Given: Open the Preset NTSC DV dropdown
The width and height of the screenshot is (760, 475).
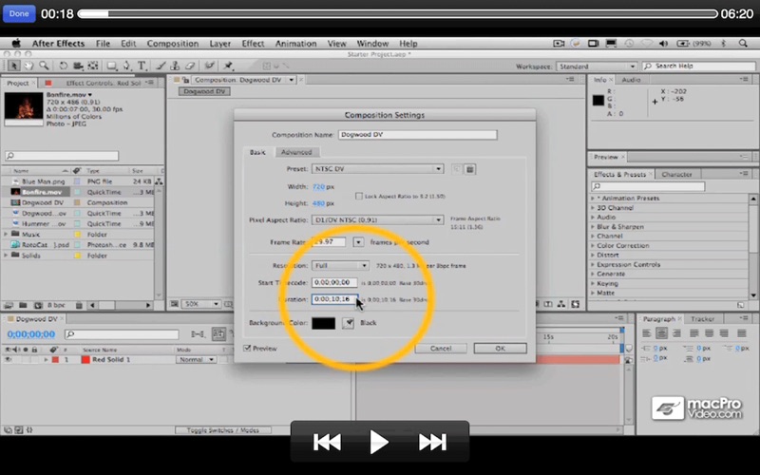Looking at the screenshot, I should click(x=377, y=169).
